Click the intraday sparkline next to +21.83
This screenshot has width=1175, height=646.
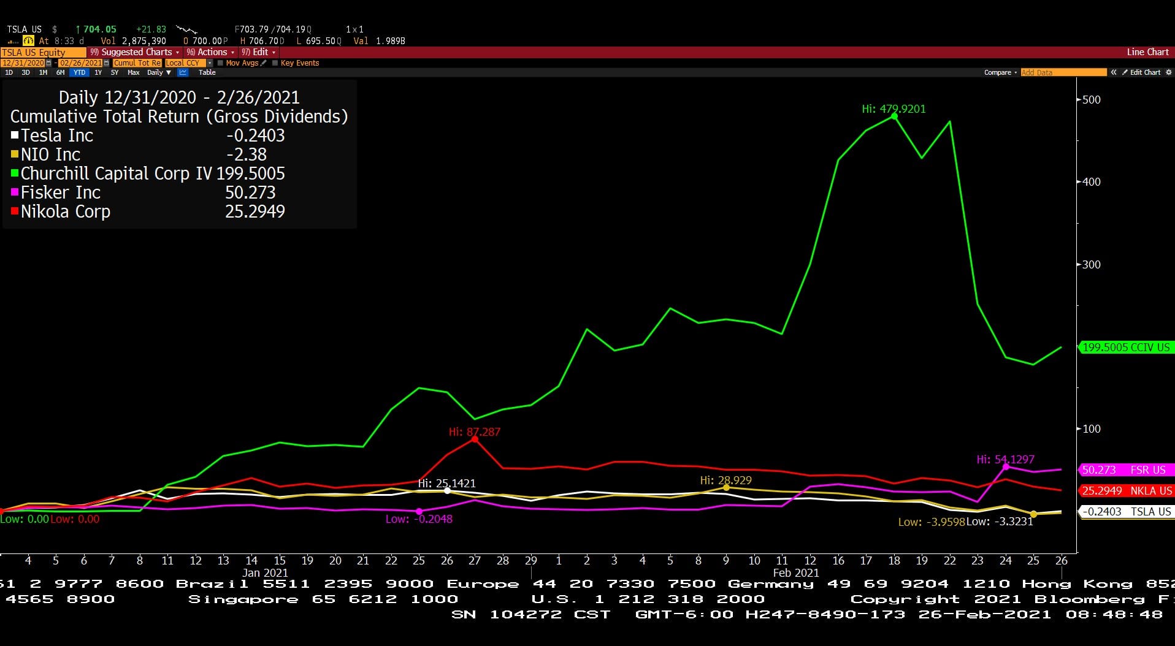click(186, 29)
